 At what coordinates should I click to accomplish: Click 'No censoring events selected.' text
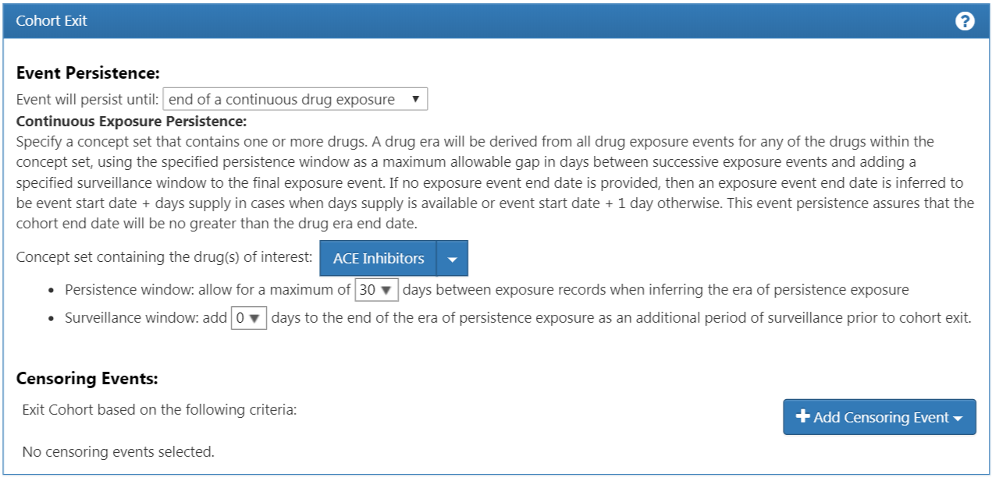119,451
